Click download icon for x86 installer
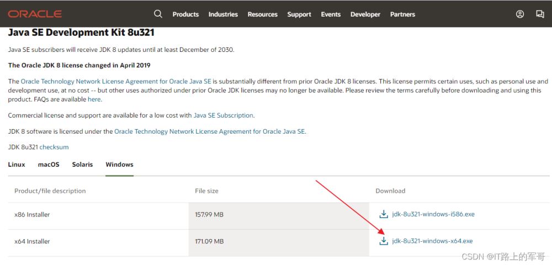The image size is (552, 265). (x=384, y=214)
